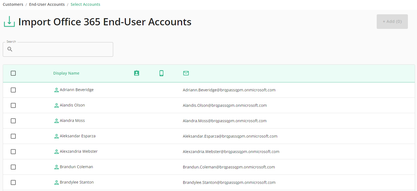Tick the checkbox next to Alandra Moss
Viewport: 417px width, 191px height.
point(13,121)
